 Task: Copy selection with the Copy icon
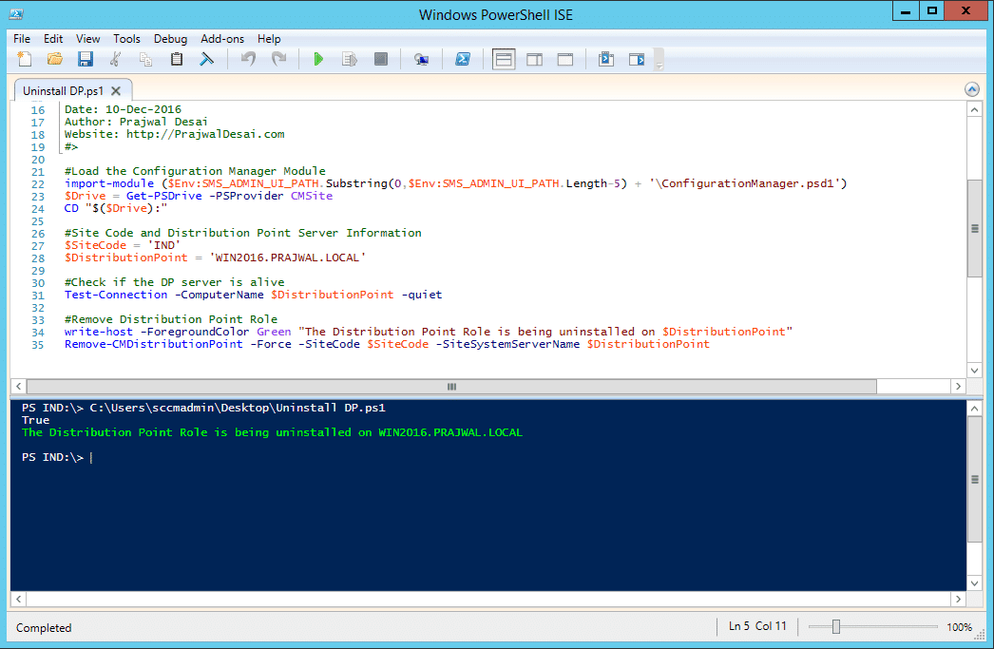145,60
